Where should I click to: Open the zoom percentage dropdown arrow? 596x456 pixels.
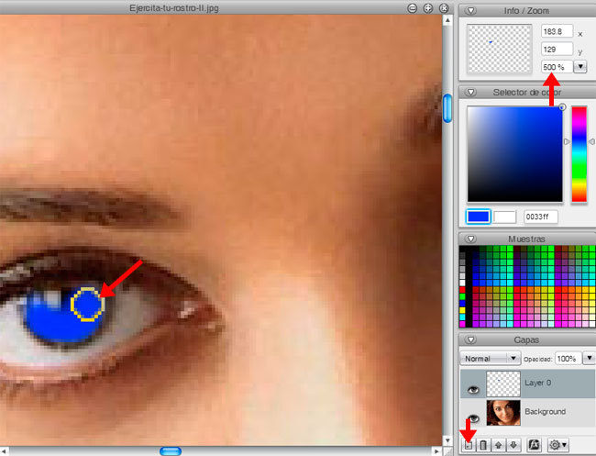(580, 67)
